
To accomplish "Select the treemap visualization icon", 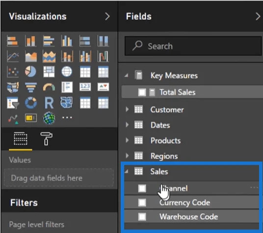I will [49, 71].
